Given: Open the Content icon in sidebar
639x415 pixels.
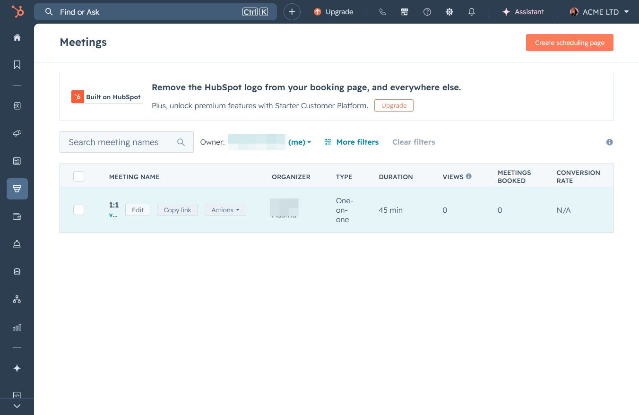Looking at the screenshot, I should (17, 161).
